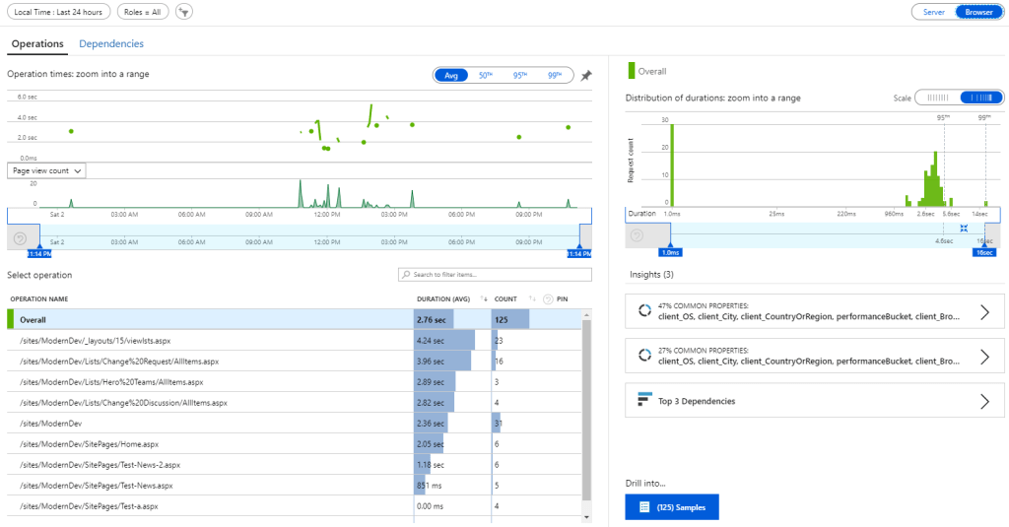Click the add filter funnel icon
1009x527 pixels.
184,12
